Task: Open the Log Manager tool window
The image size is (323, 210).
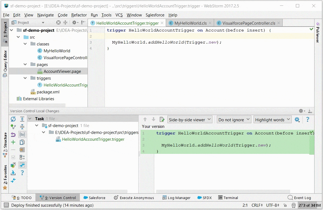Action: (176, 198)
